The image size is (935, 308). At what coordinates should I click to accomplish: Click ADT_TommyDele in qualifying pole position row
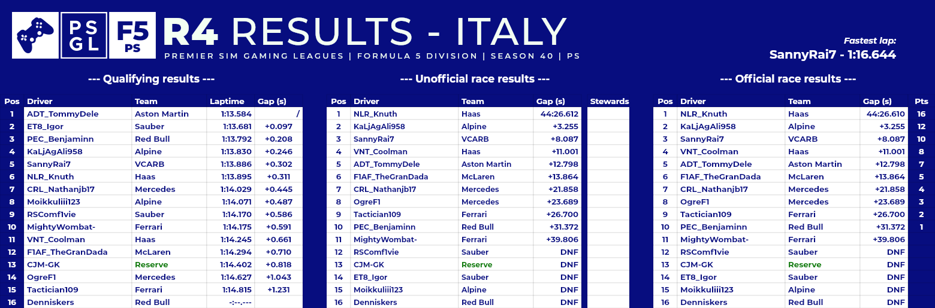pos(63,114)
